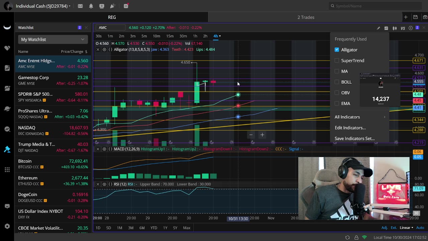Hide the RSI indicator via eye icon
This screenshot has height=241, width=428.
(104, 184)
